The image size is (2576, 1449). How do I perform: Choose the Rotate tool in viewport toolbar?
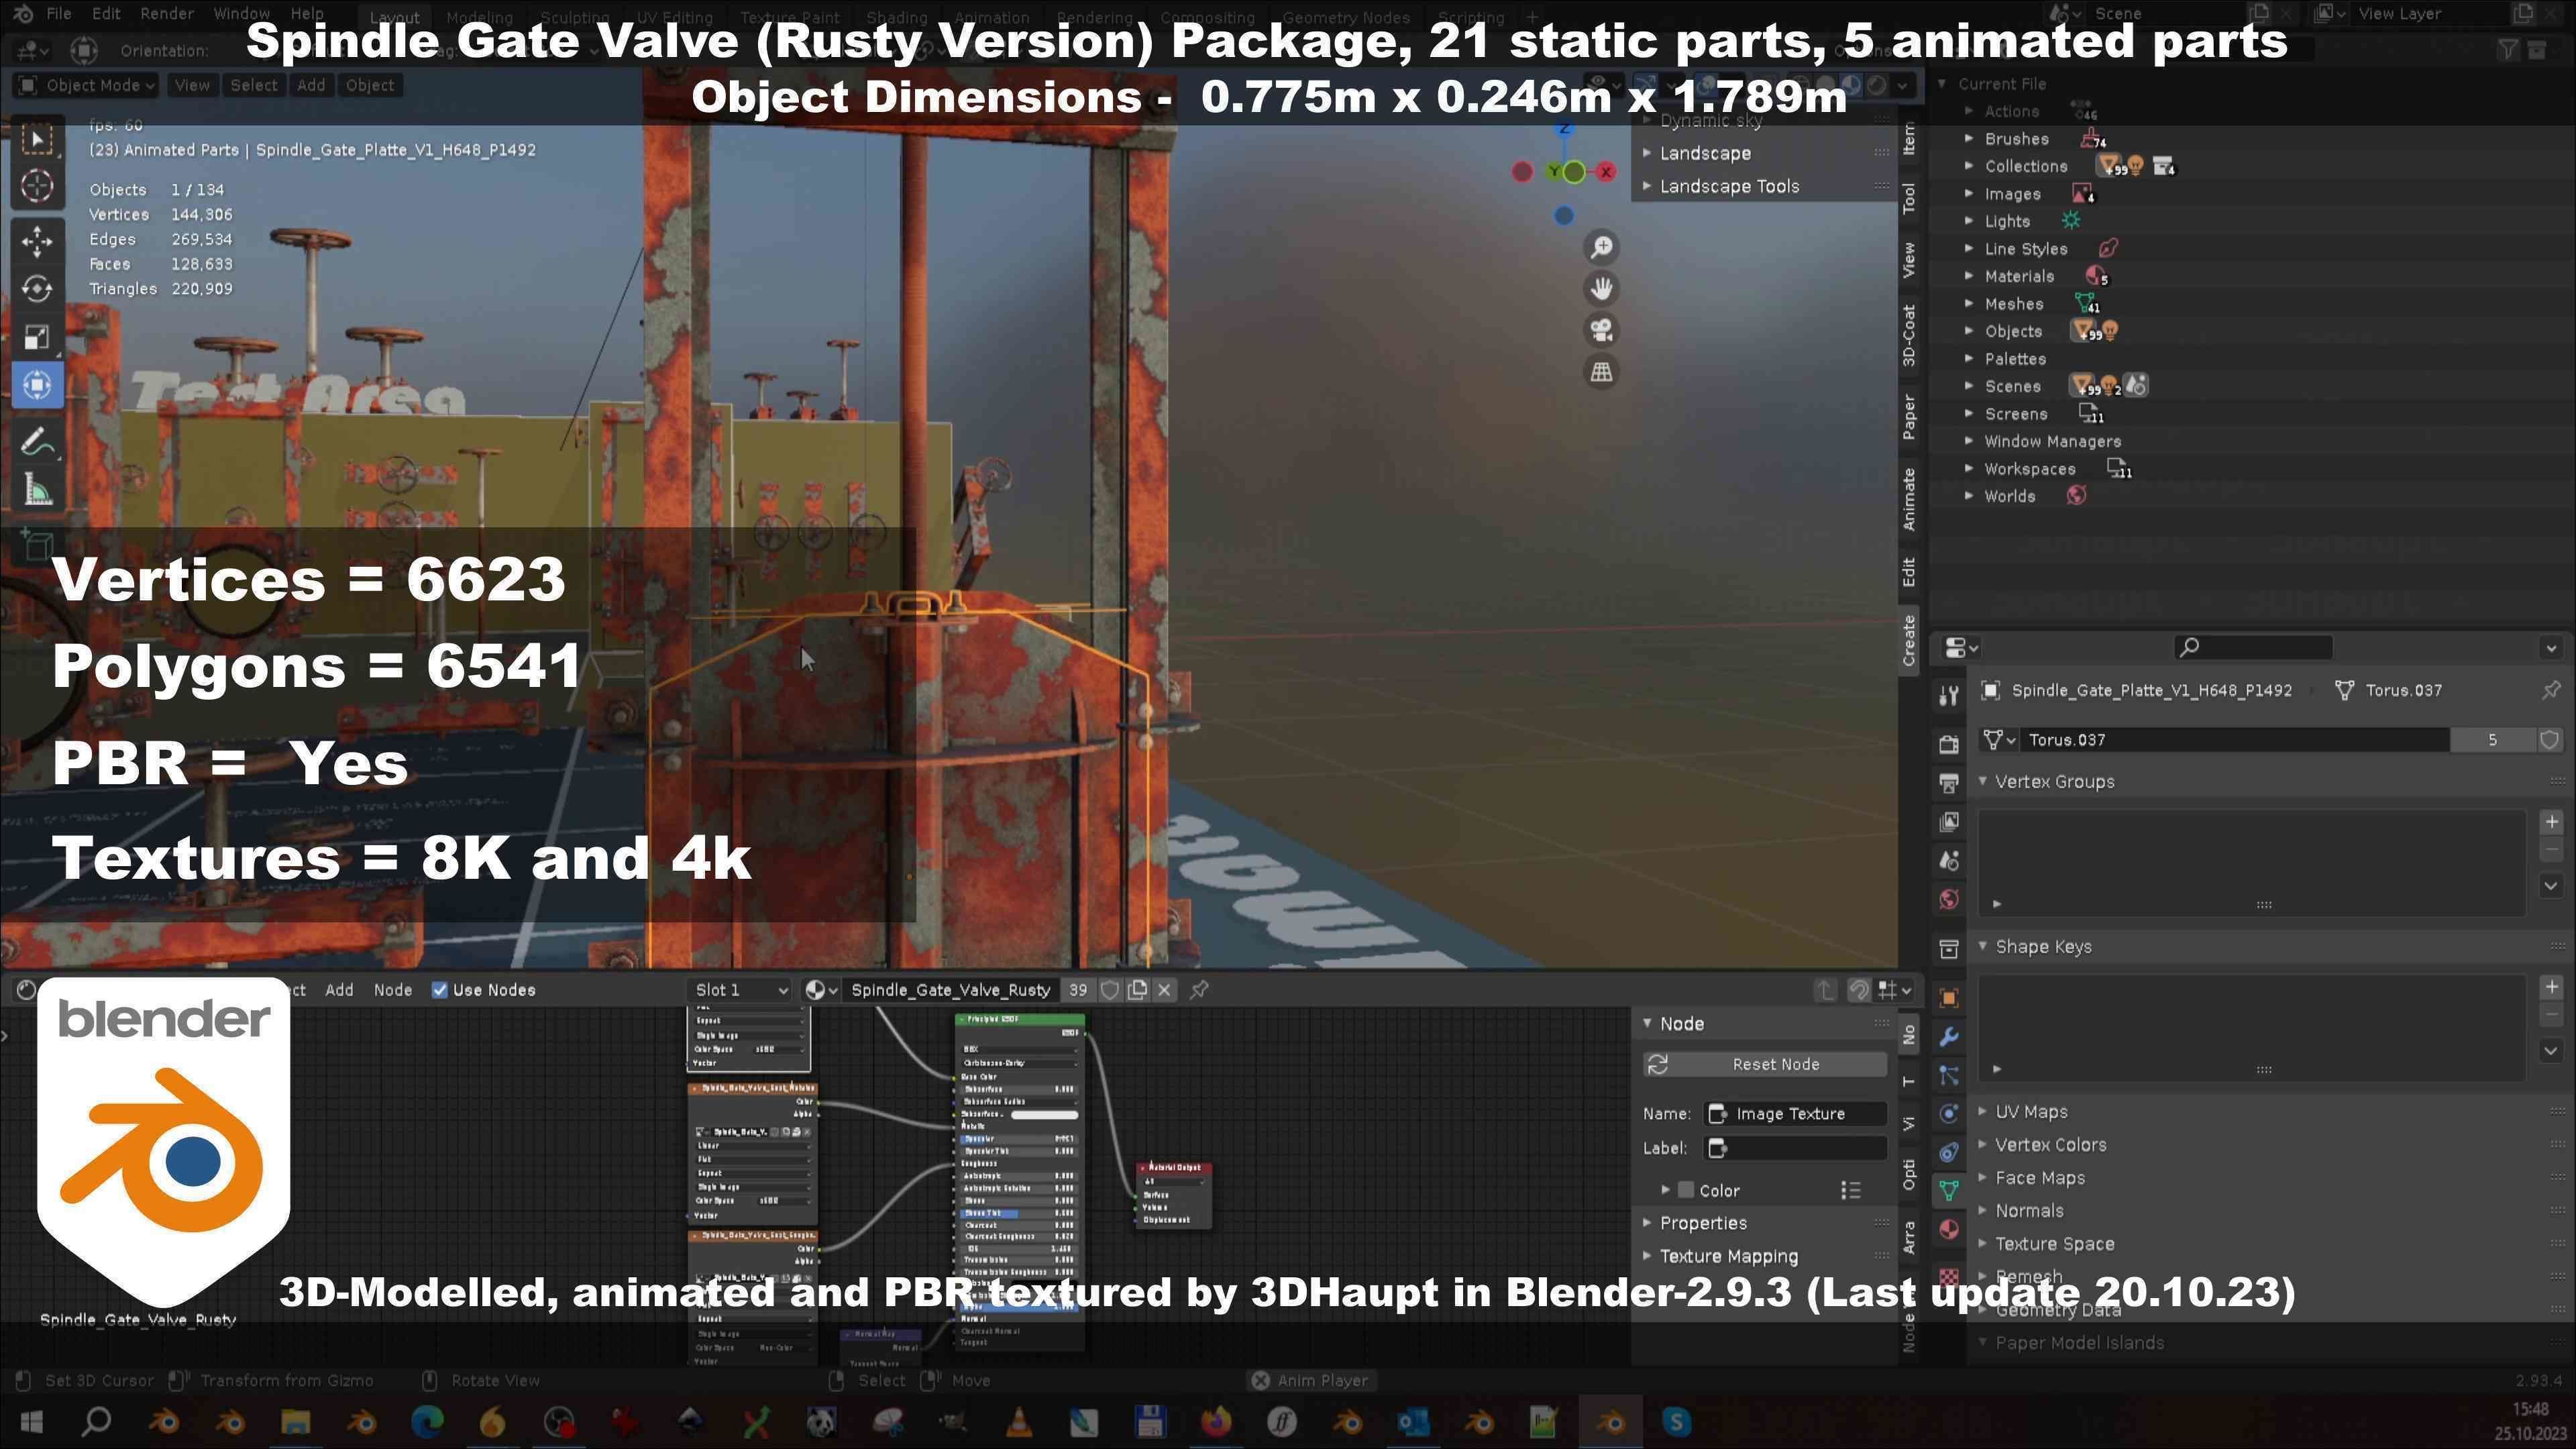pos(37,289)
